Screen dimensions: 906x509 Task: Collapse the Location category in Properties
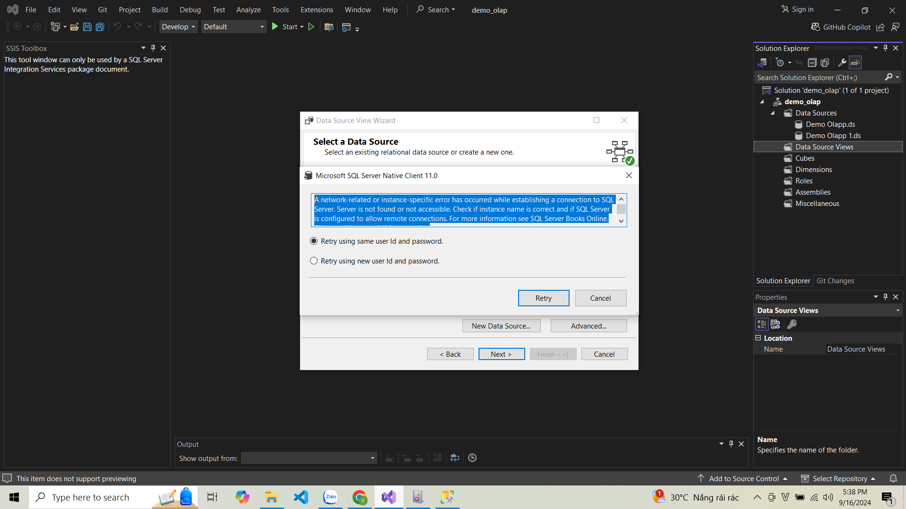(x=758, y=338)
